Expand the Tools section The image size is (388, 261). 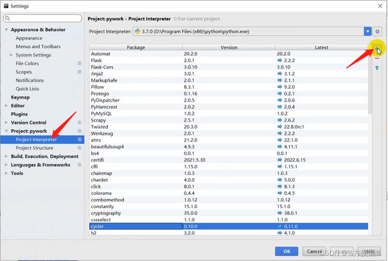tap(6, 173)
